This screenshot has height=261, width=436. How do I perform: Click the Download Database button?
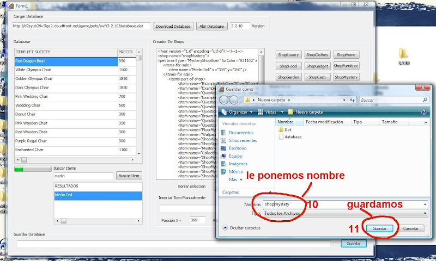[x=173, y=26]
